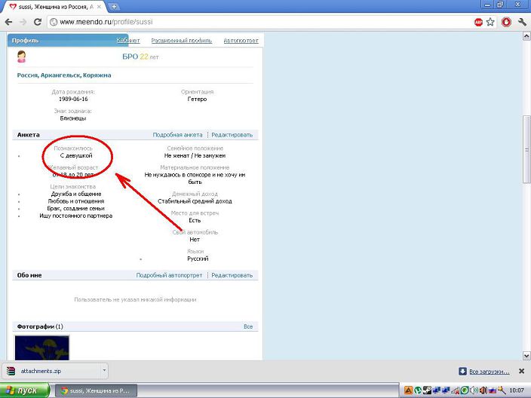Image resolution: width=531 pixels, height=398 pixels.
Task: Open the profile photo thumbnail
Action: (44, 347)
